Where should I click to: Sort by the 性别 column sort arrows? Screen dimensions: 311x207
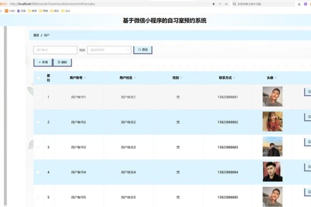coord(181,78)
